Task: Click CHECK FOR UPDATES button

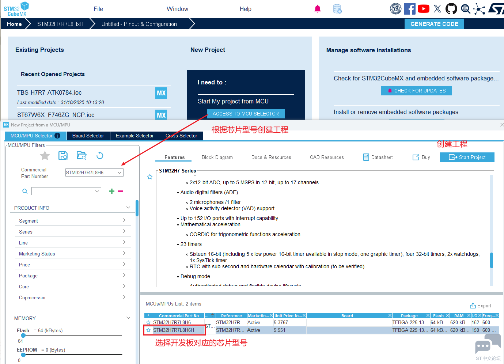Action: click(x=416, y=91)
